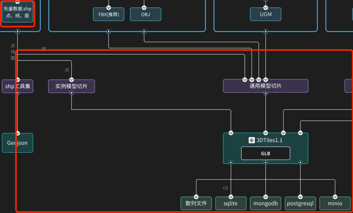Click the 3DTiles1.1 logo icon
Image resolution: width=353 pixels, height=213 pixels.
252,140
